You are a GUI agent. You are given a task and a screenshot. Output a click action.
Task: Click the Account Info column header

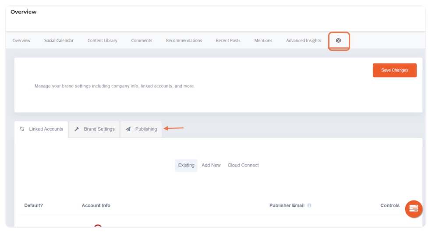96,205
